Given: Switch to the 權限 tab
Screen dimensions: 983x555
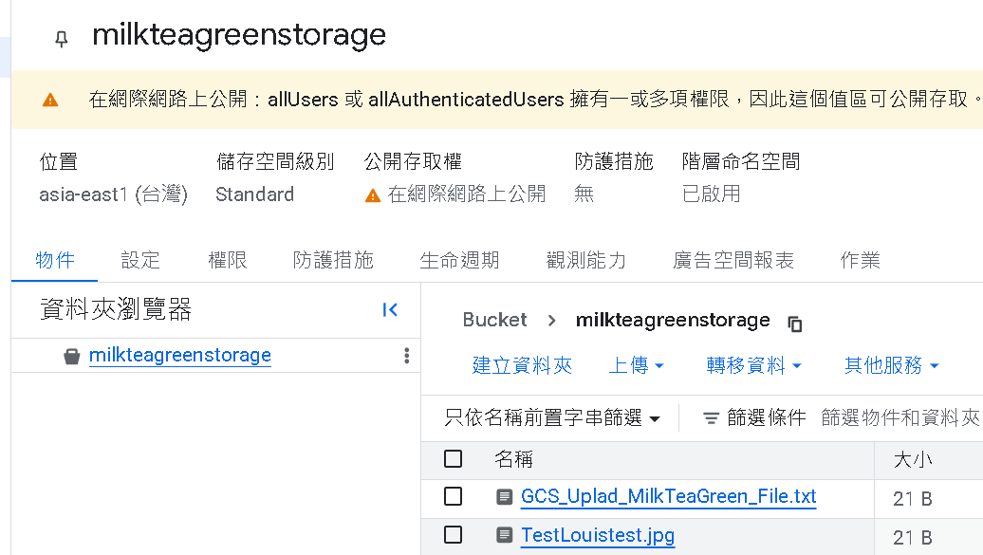Looking at the screenshot, I should (x=228, y=260).
